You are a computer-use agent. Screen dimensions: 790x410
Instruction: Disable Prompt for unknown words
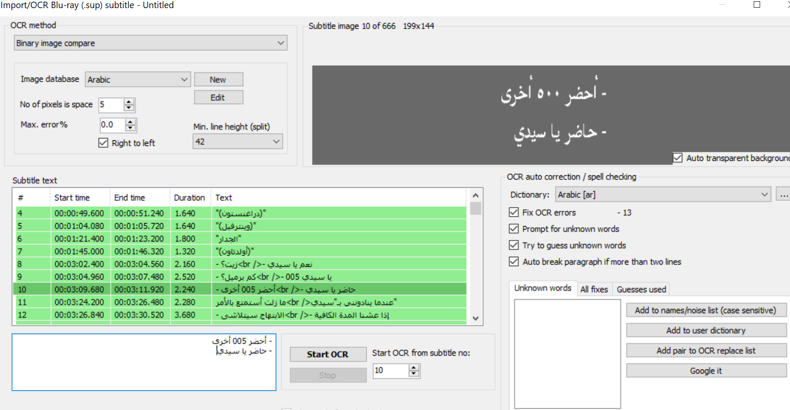pos(514,229)
